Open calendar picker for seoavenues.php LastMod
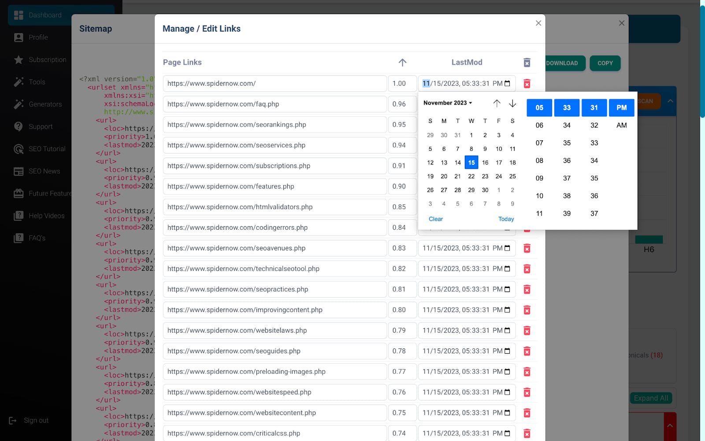Viewport: 705px width, 441px height. (507, 248)
